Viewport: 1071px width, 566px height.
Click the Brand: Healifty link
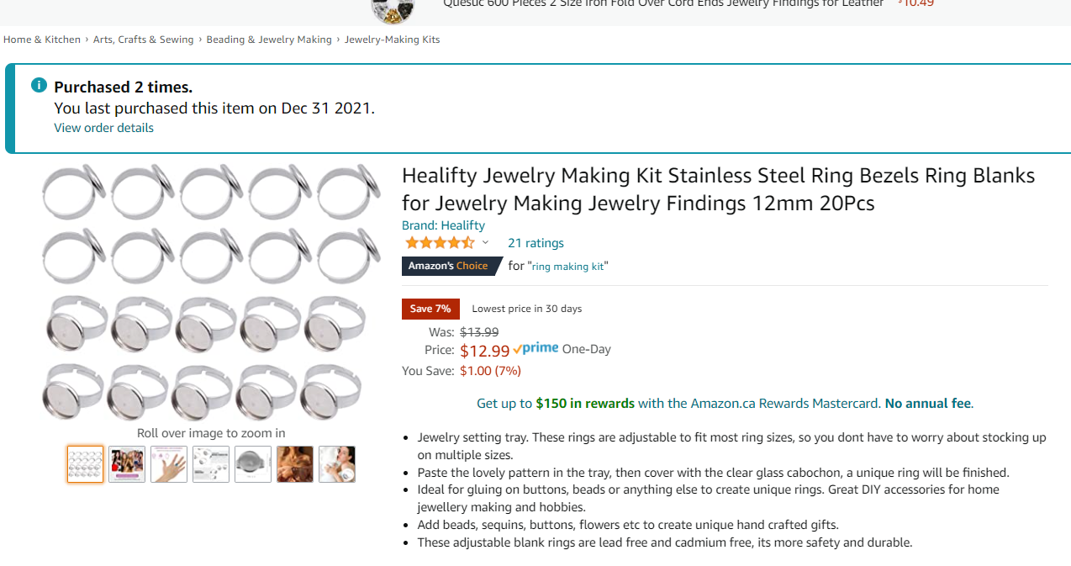[x=443, y=225]
